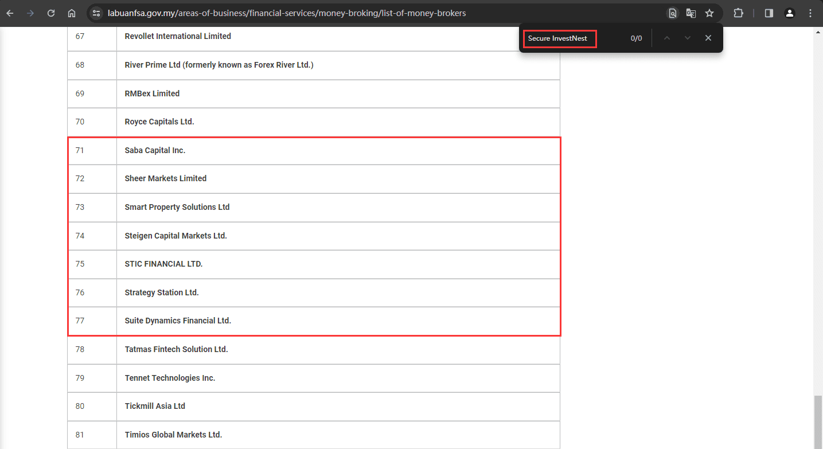Toggle the browser side panel
This screenshot has width=823, height=449.
(x=769, y=13)
